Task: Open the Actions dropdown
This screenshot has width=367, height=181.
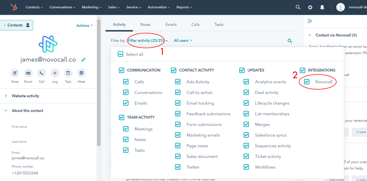Action: [x=84, y=25]
